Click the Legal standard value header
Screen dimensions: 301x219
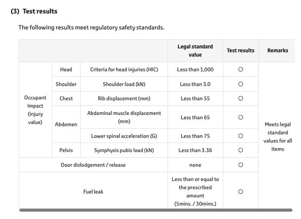195,50
